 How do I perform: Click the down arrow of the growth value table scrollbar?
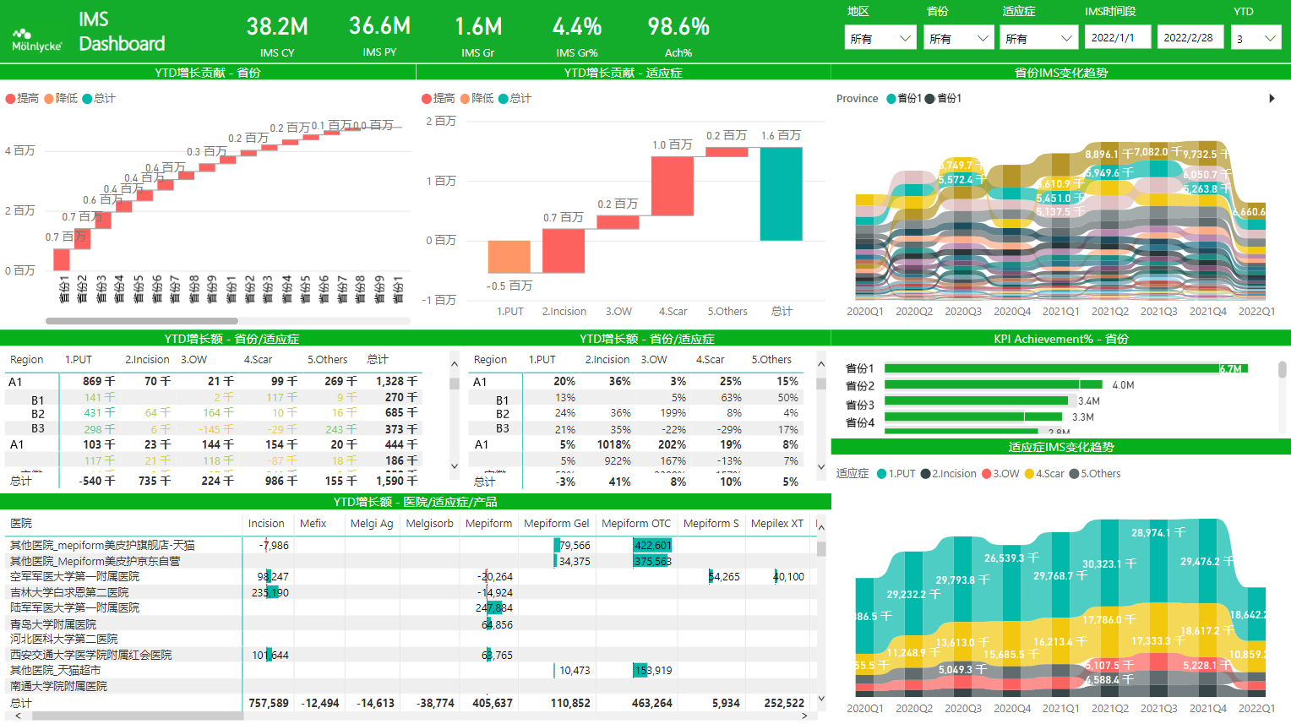click(x=455, y=466)
